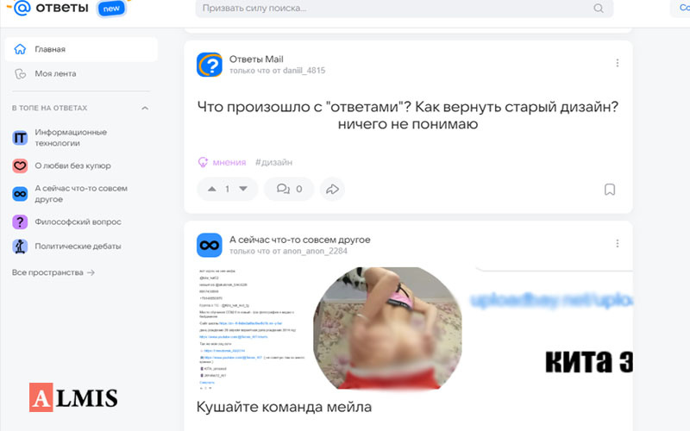The height and width of the screenshot is (431, 690).
Task: Bookmark the design question post
Action: tap(610, 190)
